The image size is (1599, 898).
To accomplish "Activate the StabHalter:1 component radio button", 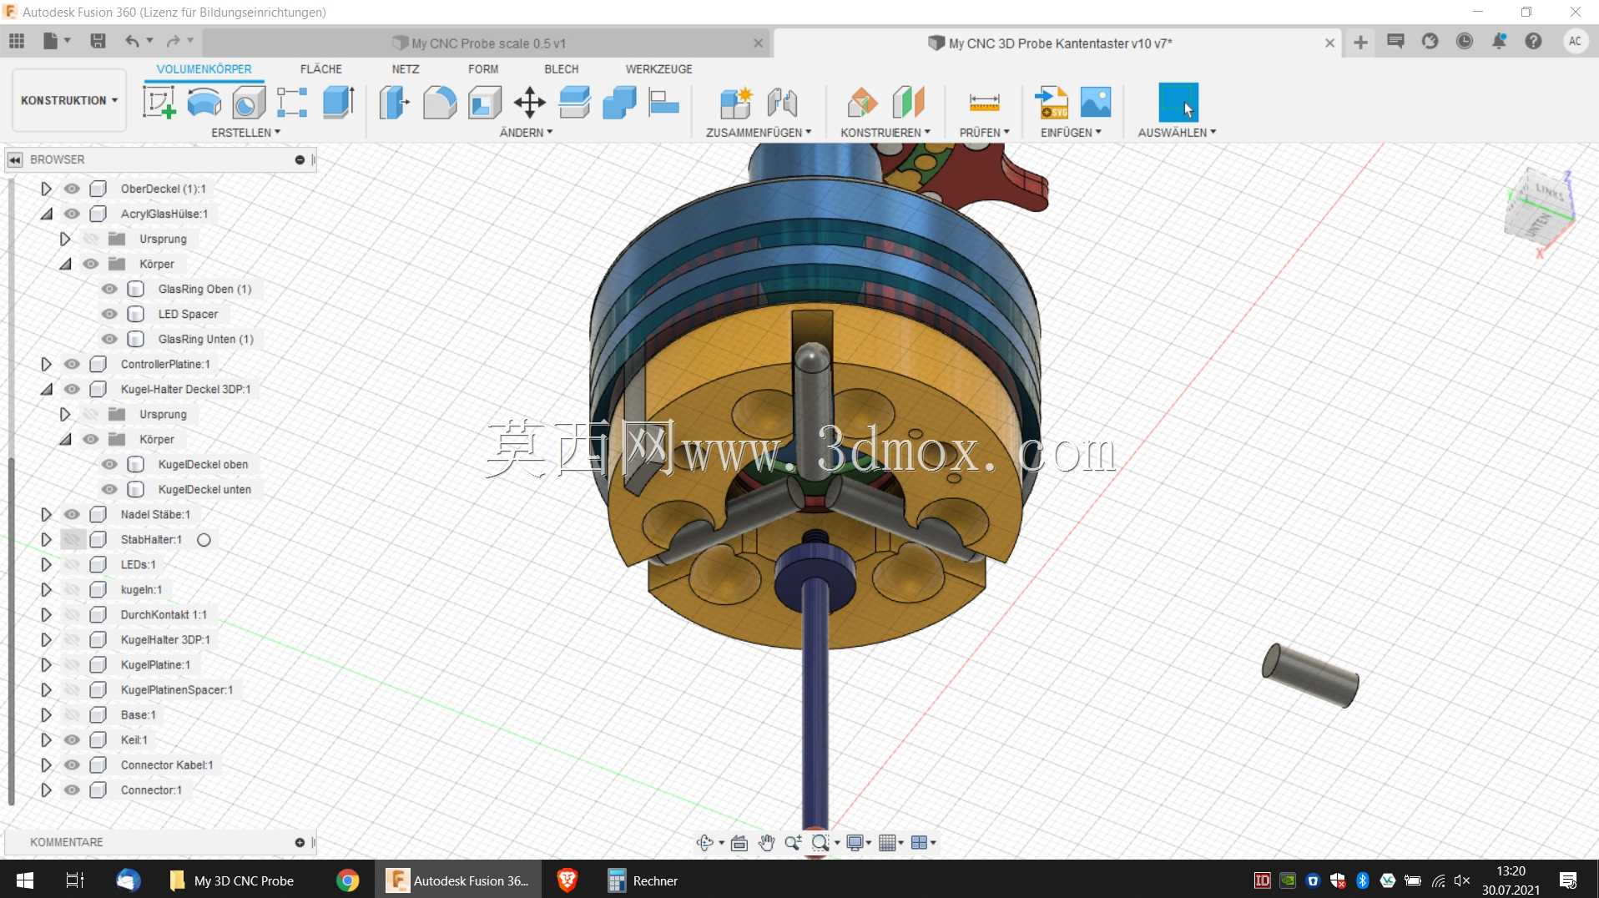I will (204, 540).
